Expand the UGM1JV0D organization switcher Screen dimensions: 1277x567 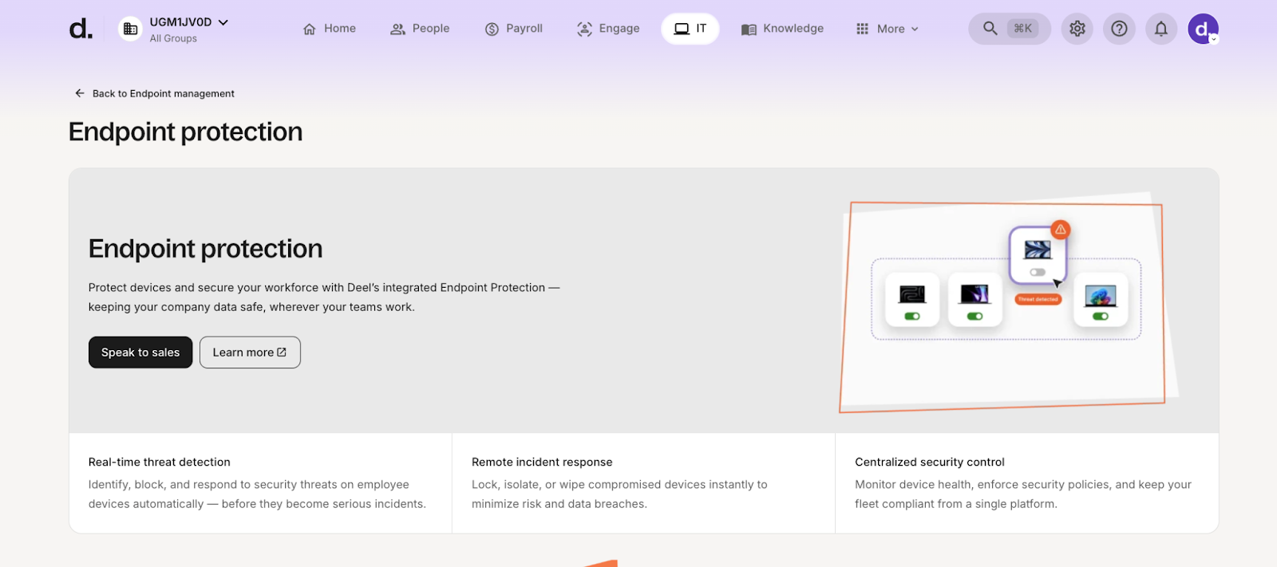pyautogui.click(x=188, y=22)
